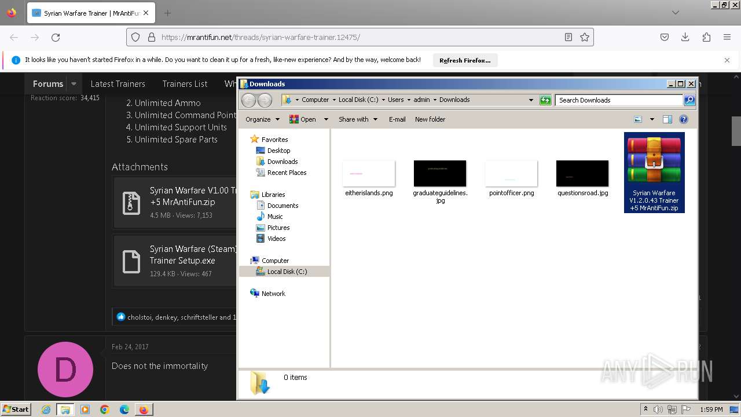Image resolution: width=741 pixels, height=417 pixels.
Task: Click the Firefox URL address field
Action: click(360, 37)
